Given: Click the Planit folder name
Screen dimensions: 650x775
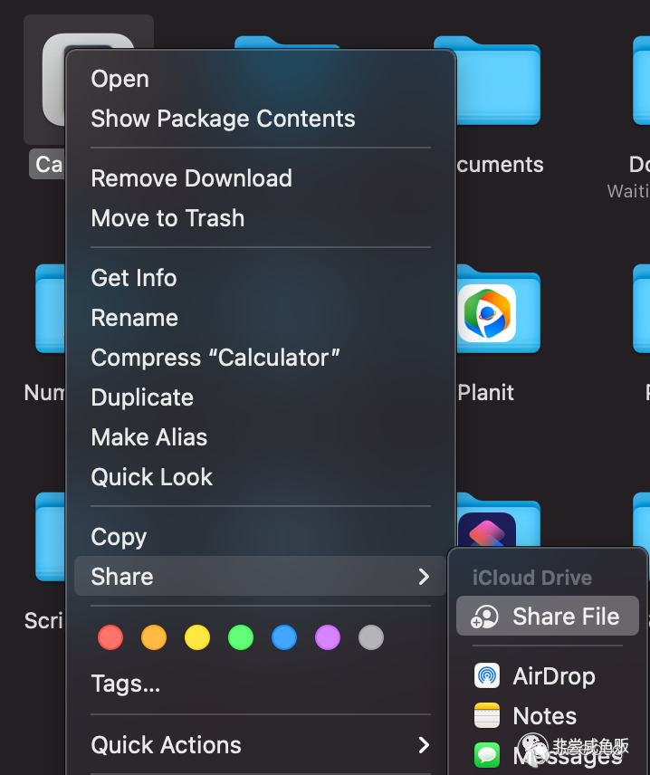Looking at the screenshot, I should [x=485, y=393].
